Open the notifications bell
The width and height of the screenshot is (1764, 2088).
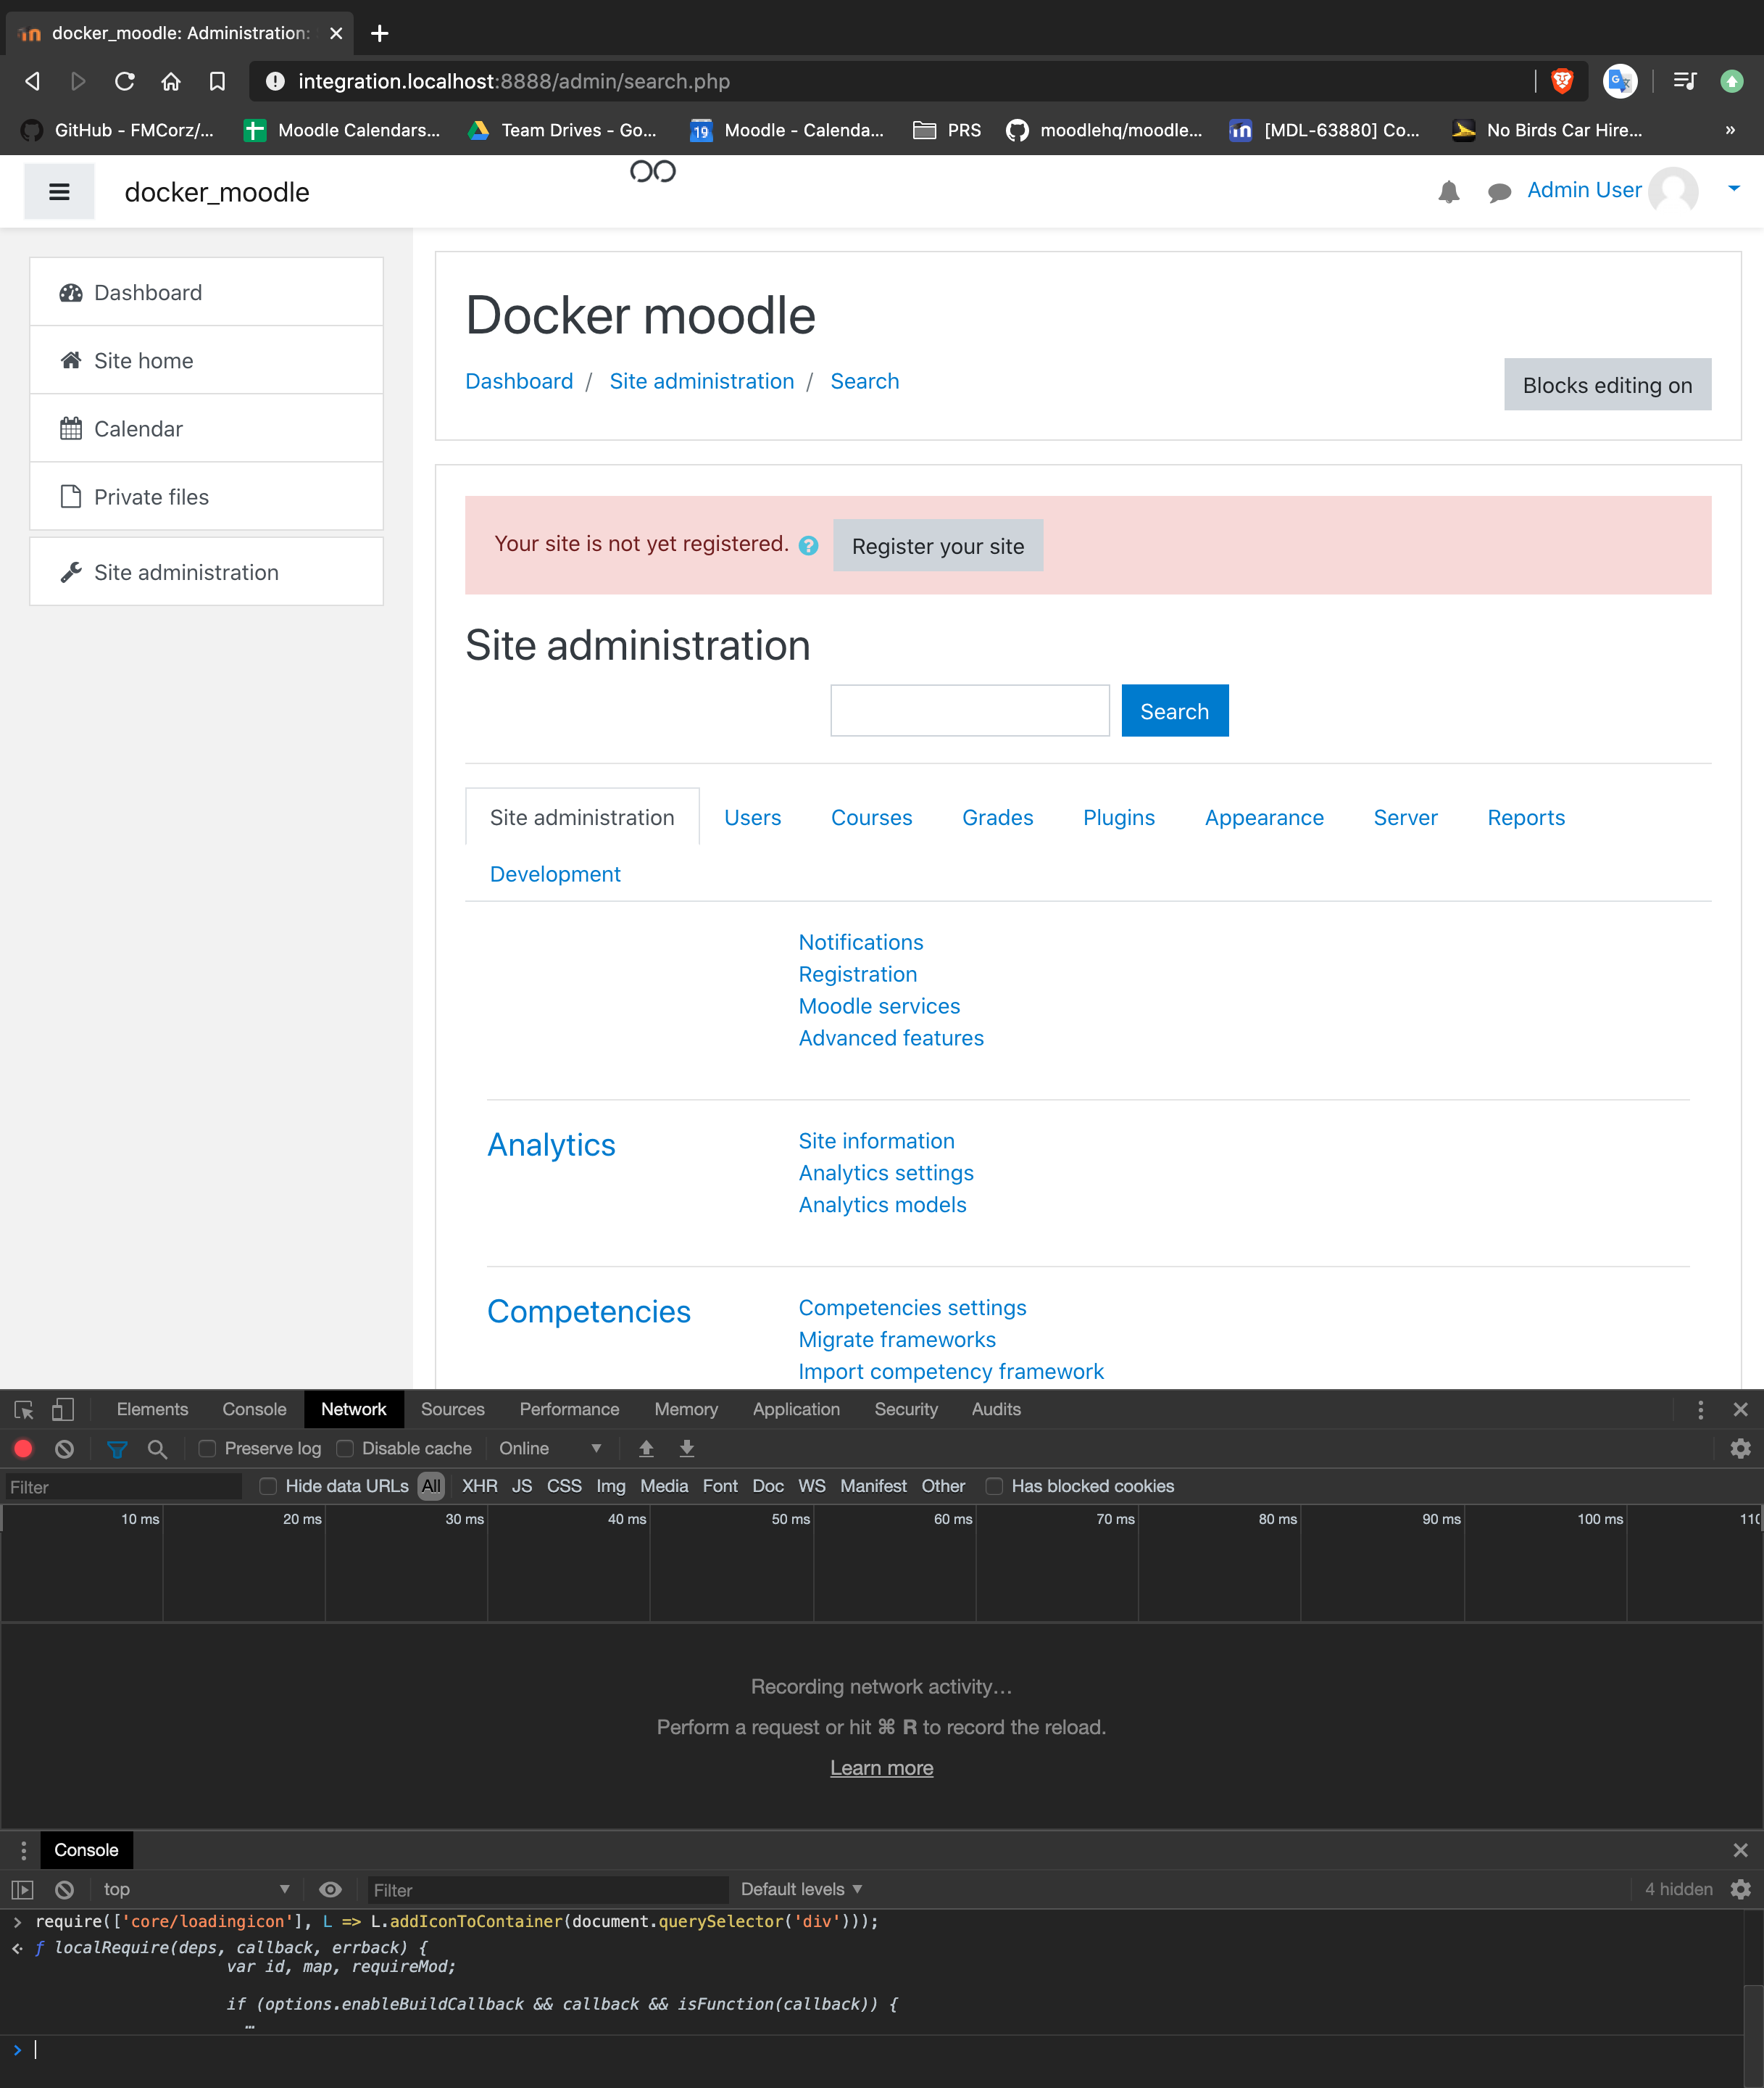(x=1448, y=191)
